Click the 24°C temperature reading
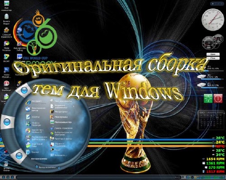The height and width of the screenshot is (180, 226). point(220,142)
